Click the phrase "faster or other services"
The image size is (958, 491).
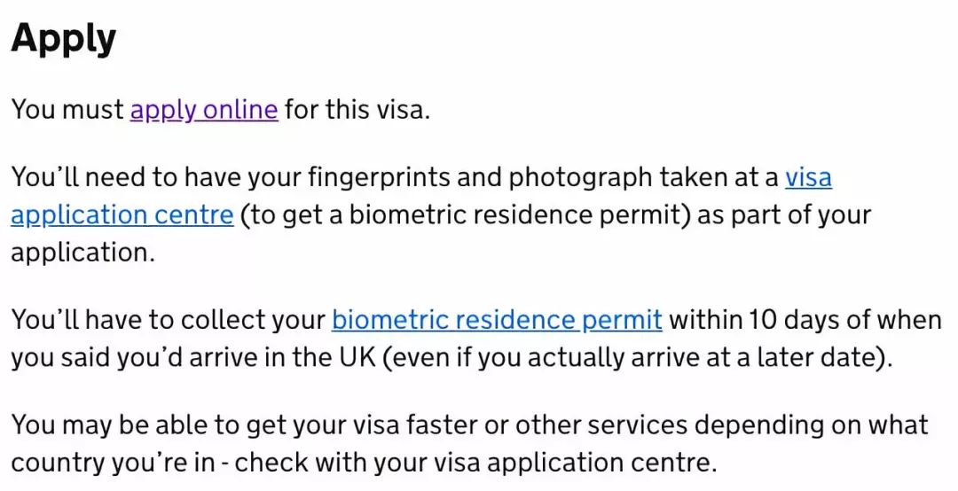545,425
